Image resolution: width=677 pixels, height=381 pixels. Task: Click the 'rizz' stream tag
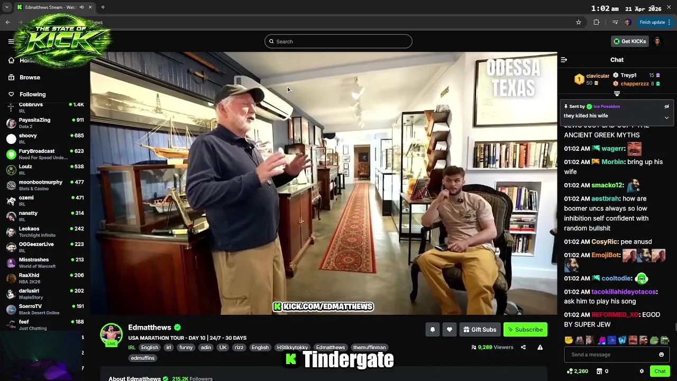pyautogui.click(x=239, y=348)
